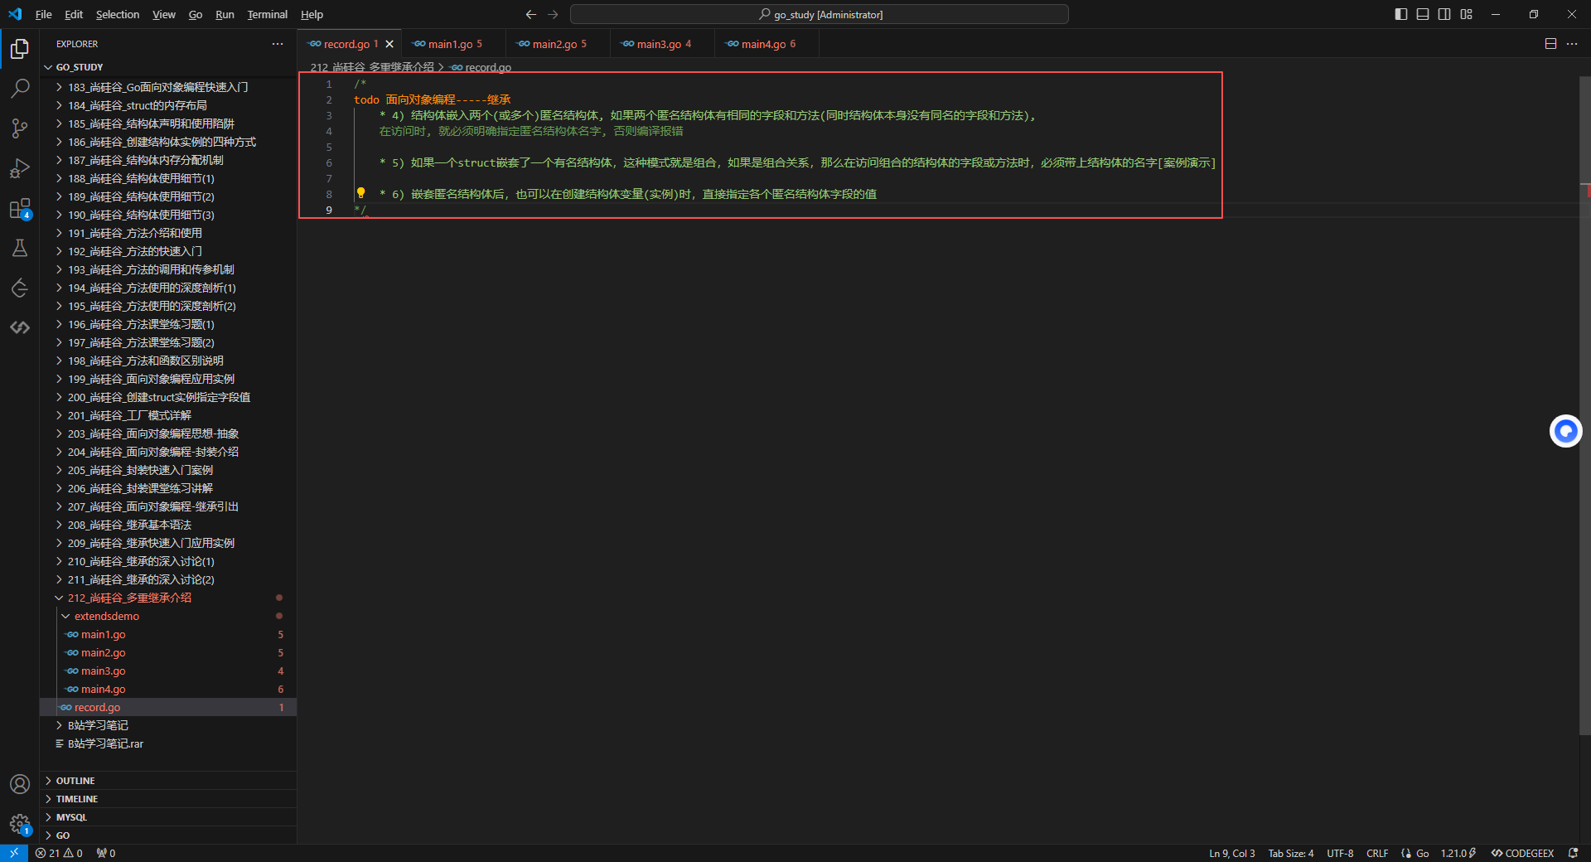The image size is (1591, 862).
Task: Click Ln 9, Col 3 to go to line
Action: 1231,853
